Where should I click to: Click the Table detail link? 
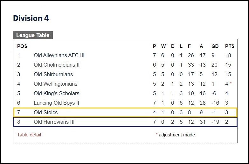point(29,135)
